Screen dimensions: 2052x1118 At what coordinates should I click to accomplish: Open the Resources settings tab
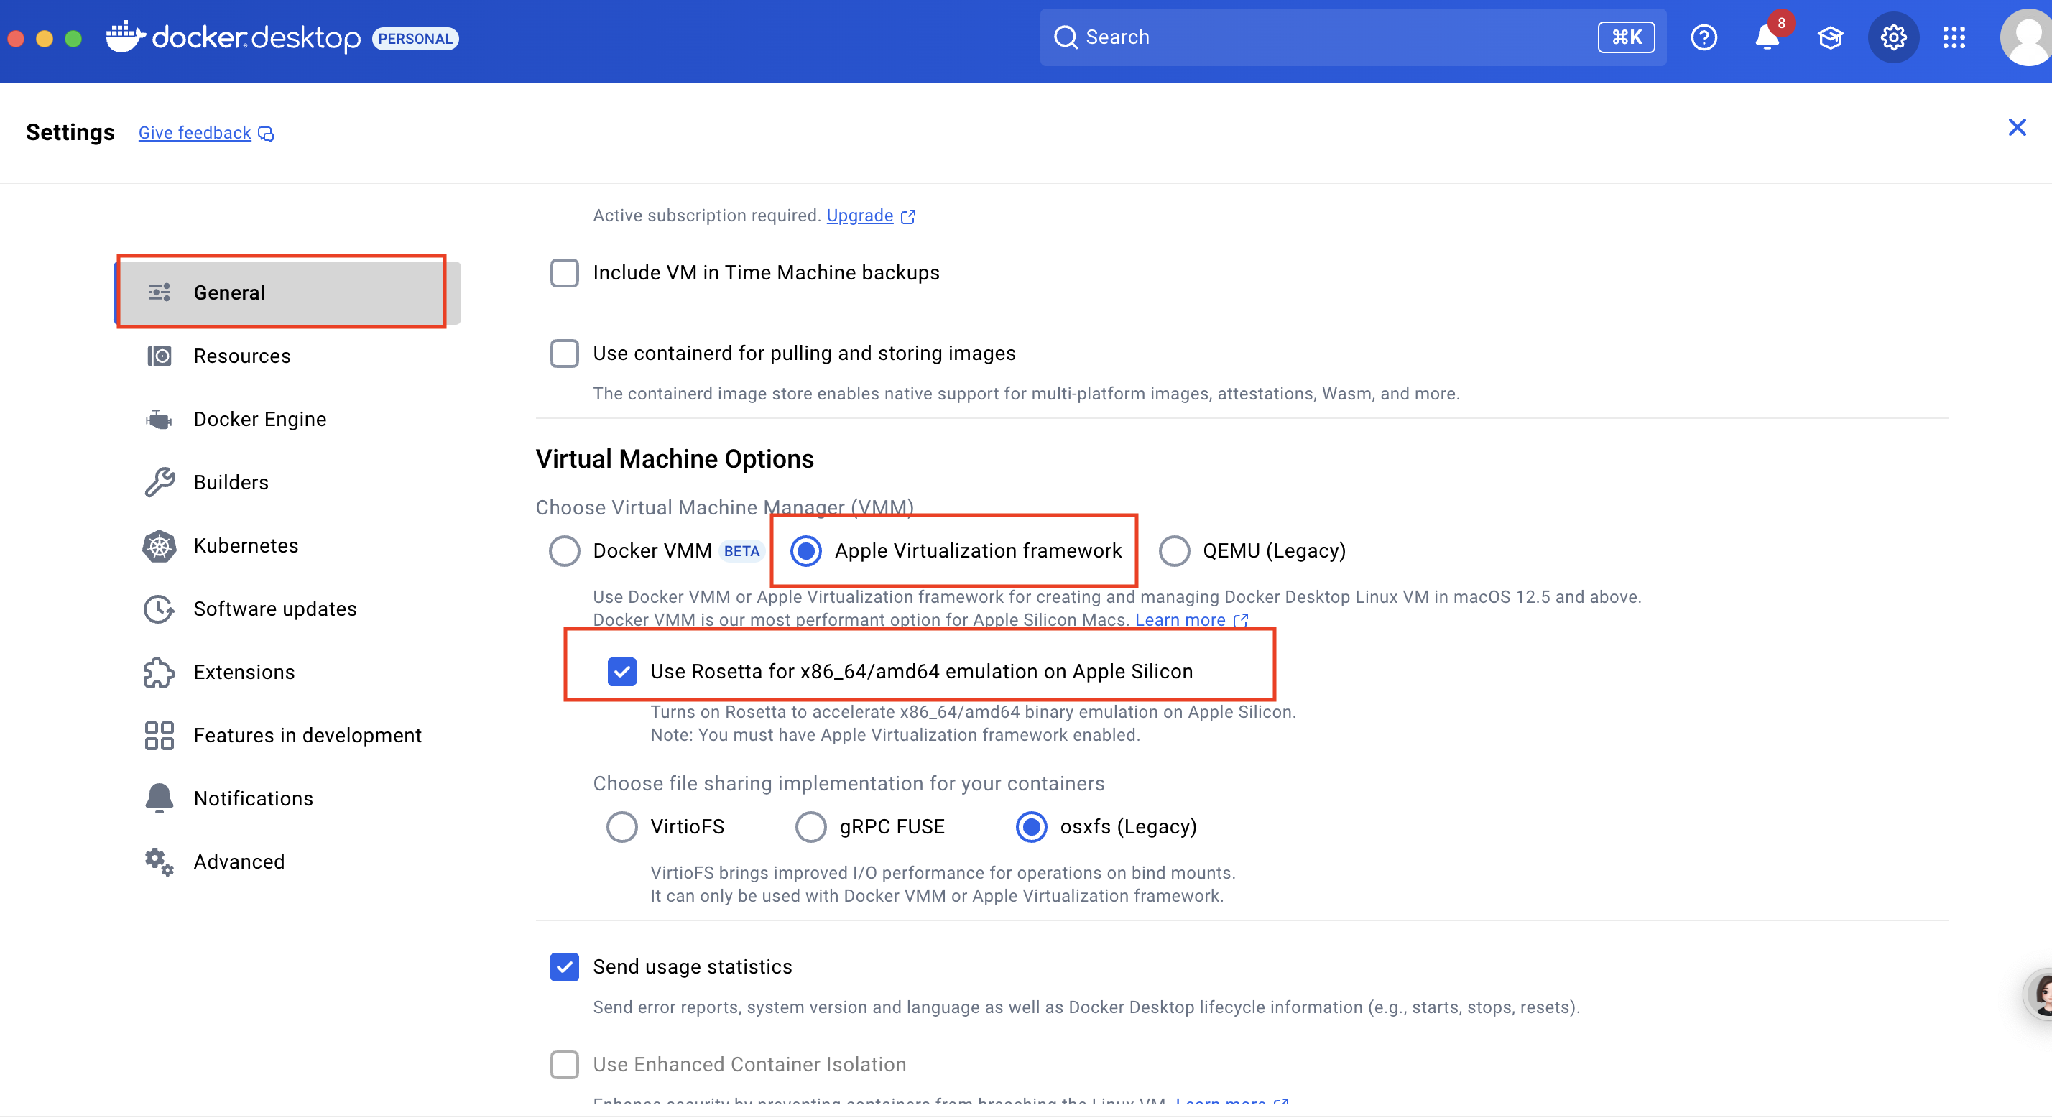[287, 356]
